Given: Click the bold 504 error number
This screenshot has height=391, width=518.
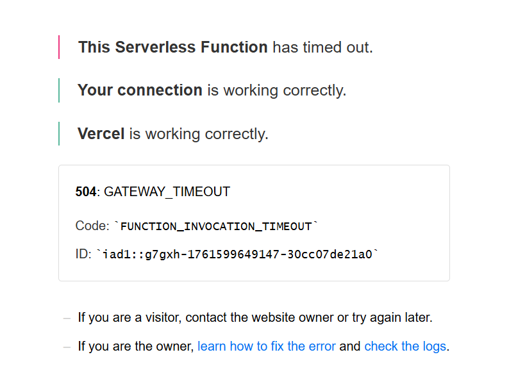Looking at the screenshot, I should [85, 192].
